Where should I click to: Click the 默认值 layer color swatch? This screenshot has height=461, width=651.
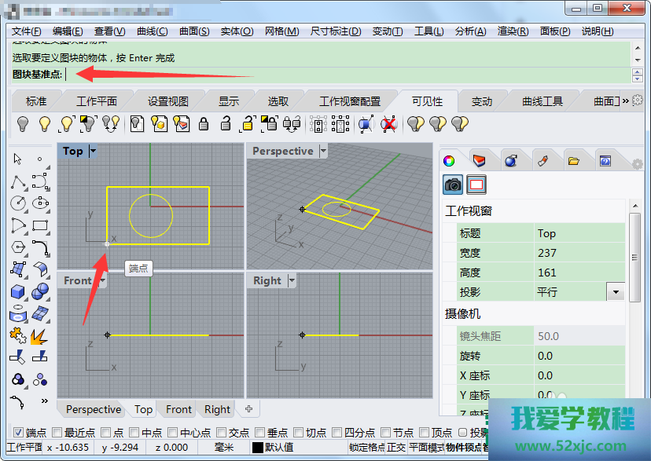[x=257, y=448]
